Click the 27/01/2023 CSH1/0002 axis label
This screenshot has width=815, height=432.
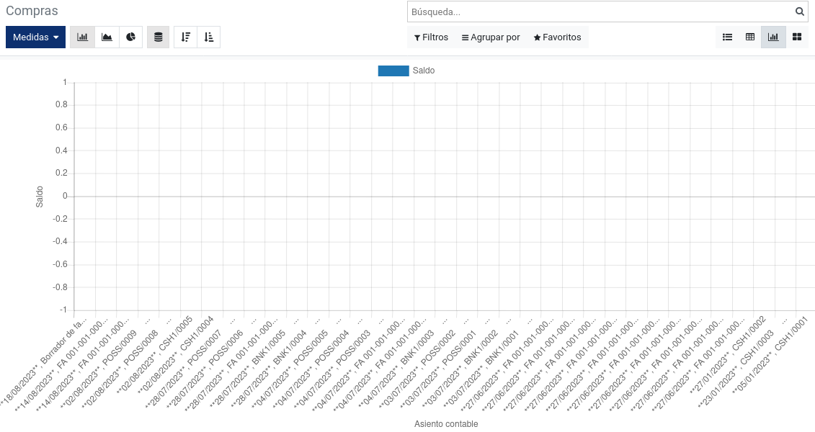(x=728, y=355)
